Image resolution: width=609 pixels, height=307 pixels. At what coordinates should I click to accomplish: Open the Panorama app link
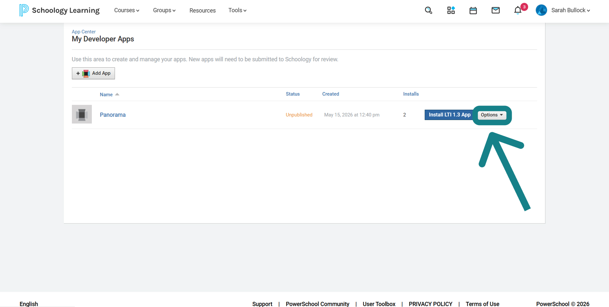click(113, 115)
